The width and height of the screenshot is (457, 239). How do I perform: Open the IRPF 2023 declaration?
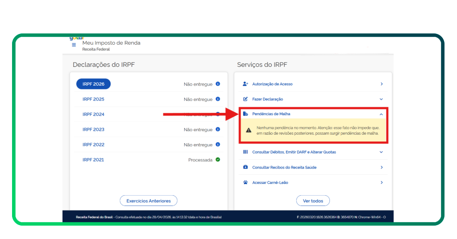93,130
